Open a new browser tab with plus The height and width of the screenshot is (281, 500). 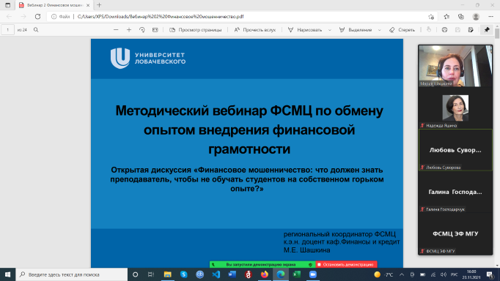coord(99,5)
